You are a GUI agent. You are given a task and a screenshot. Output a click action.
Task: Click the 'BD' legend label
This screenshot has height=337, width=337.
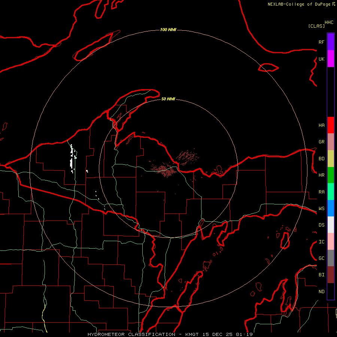pyautogui.click(x=321, y=159)
